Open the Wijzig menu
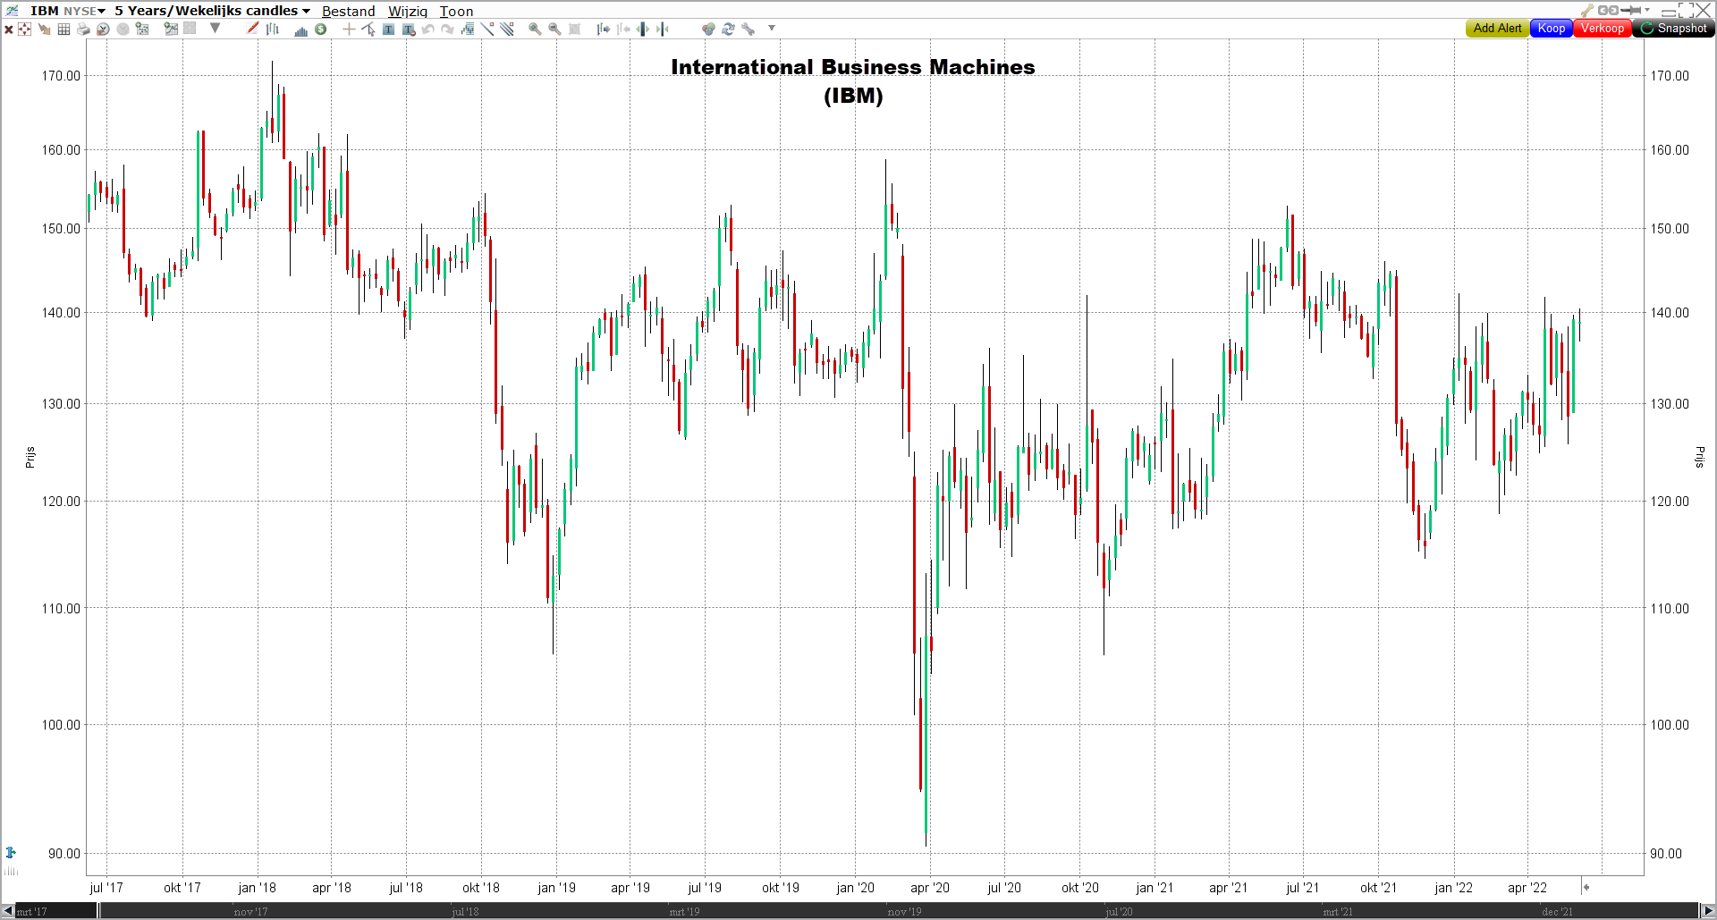1717x920 pixels. pyautogui.click(x=408, y=11)
